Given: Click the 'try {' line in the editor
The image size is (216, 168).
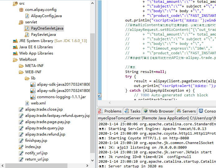Looking at the screenshot, I should [131, 76].
